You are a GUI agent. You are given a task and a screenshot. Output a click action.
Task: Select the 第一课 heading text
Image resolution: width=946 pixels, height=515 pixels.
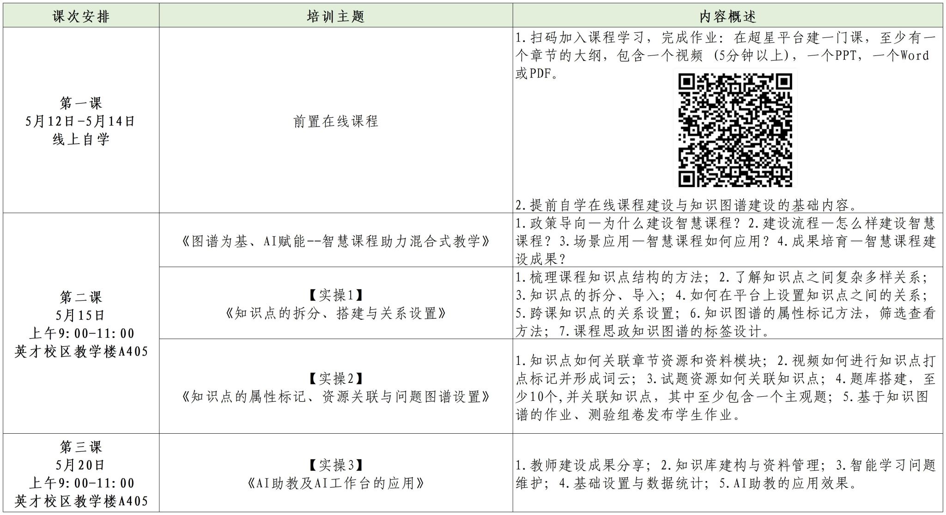pos(81,103)
